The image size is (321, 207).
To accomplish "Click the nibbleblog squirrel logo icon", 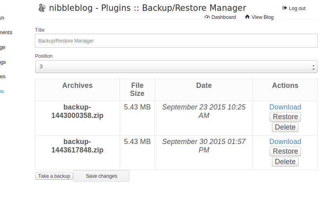I will pyautogui.click(x=42, y=8).
